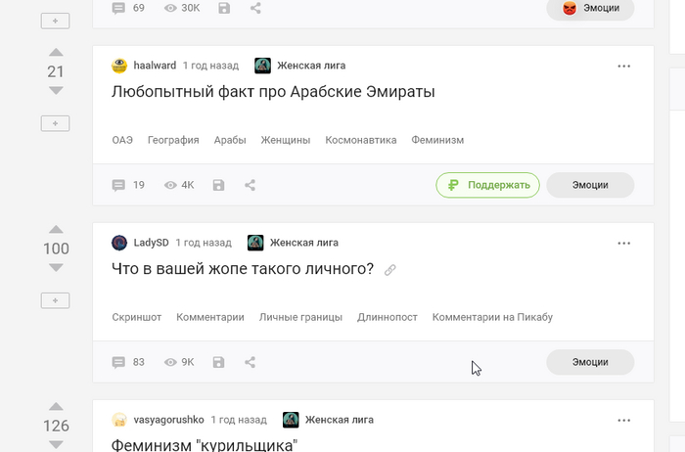Image resolution: width=685 pixels, height=452 pixels.
Task: Toggle the plus box under rating 21
Action: (55, 123)
